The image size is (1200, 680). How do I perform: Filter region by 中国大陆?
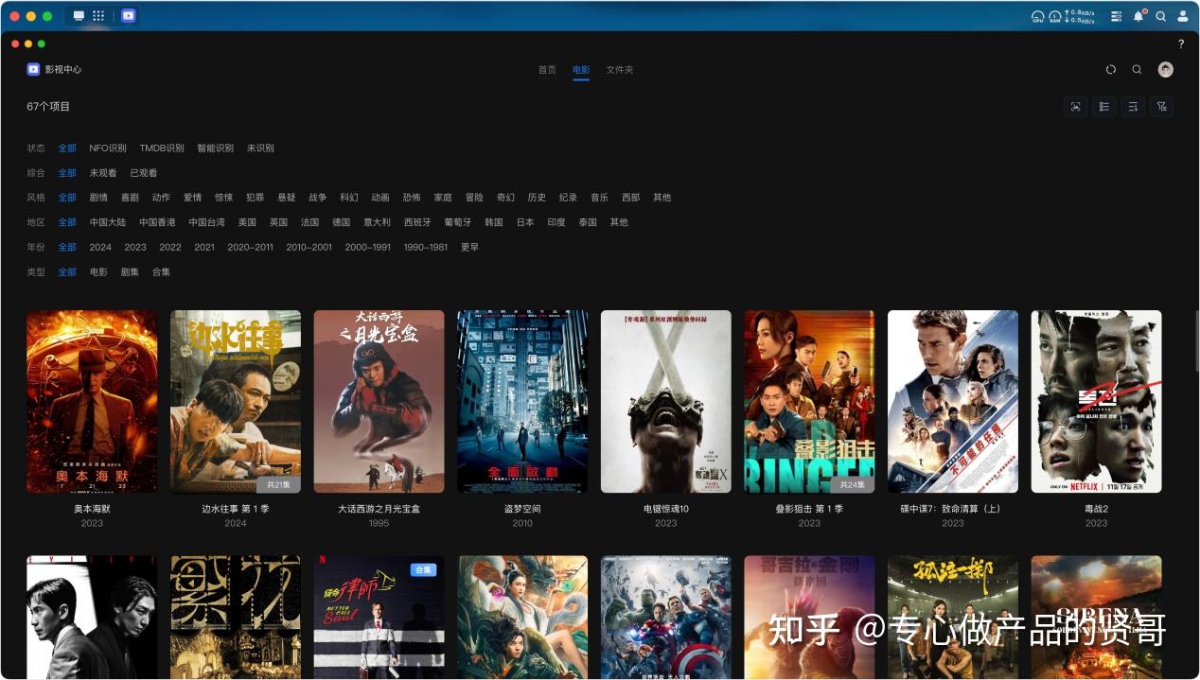pos(108,222)
